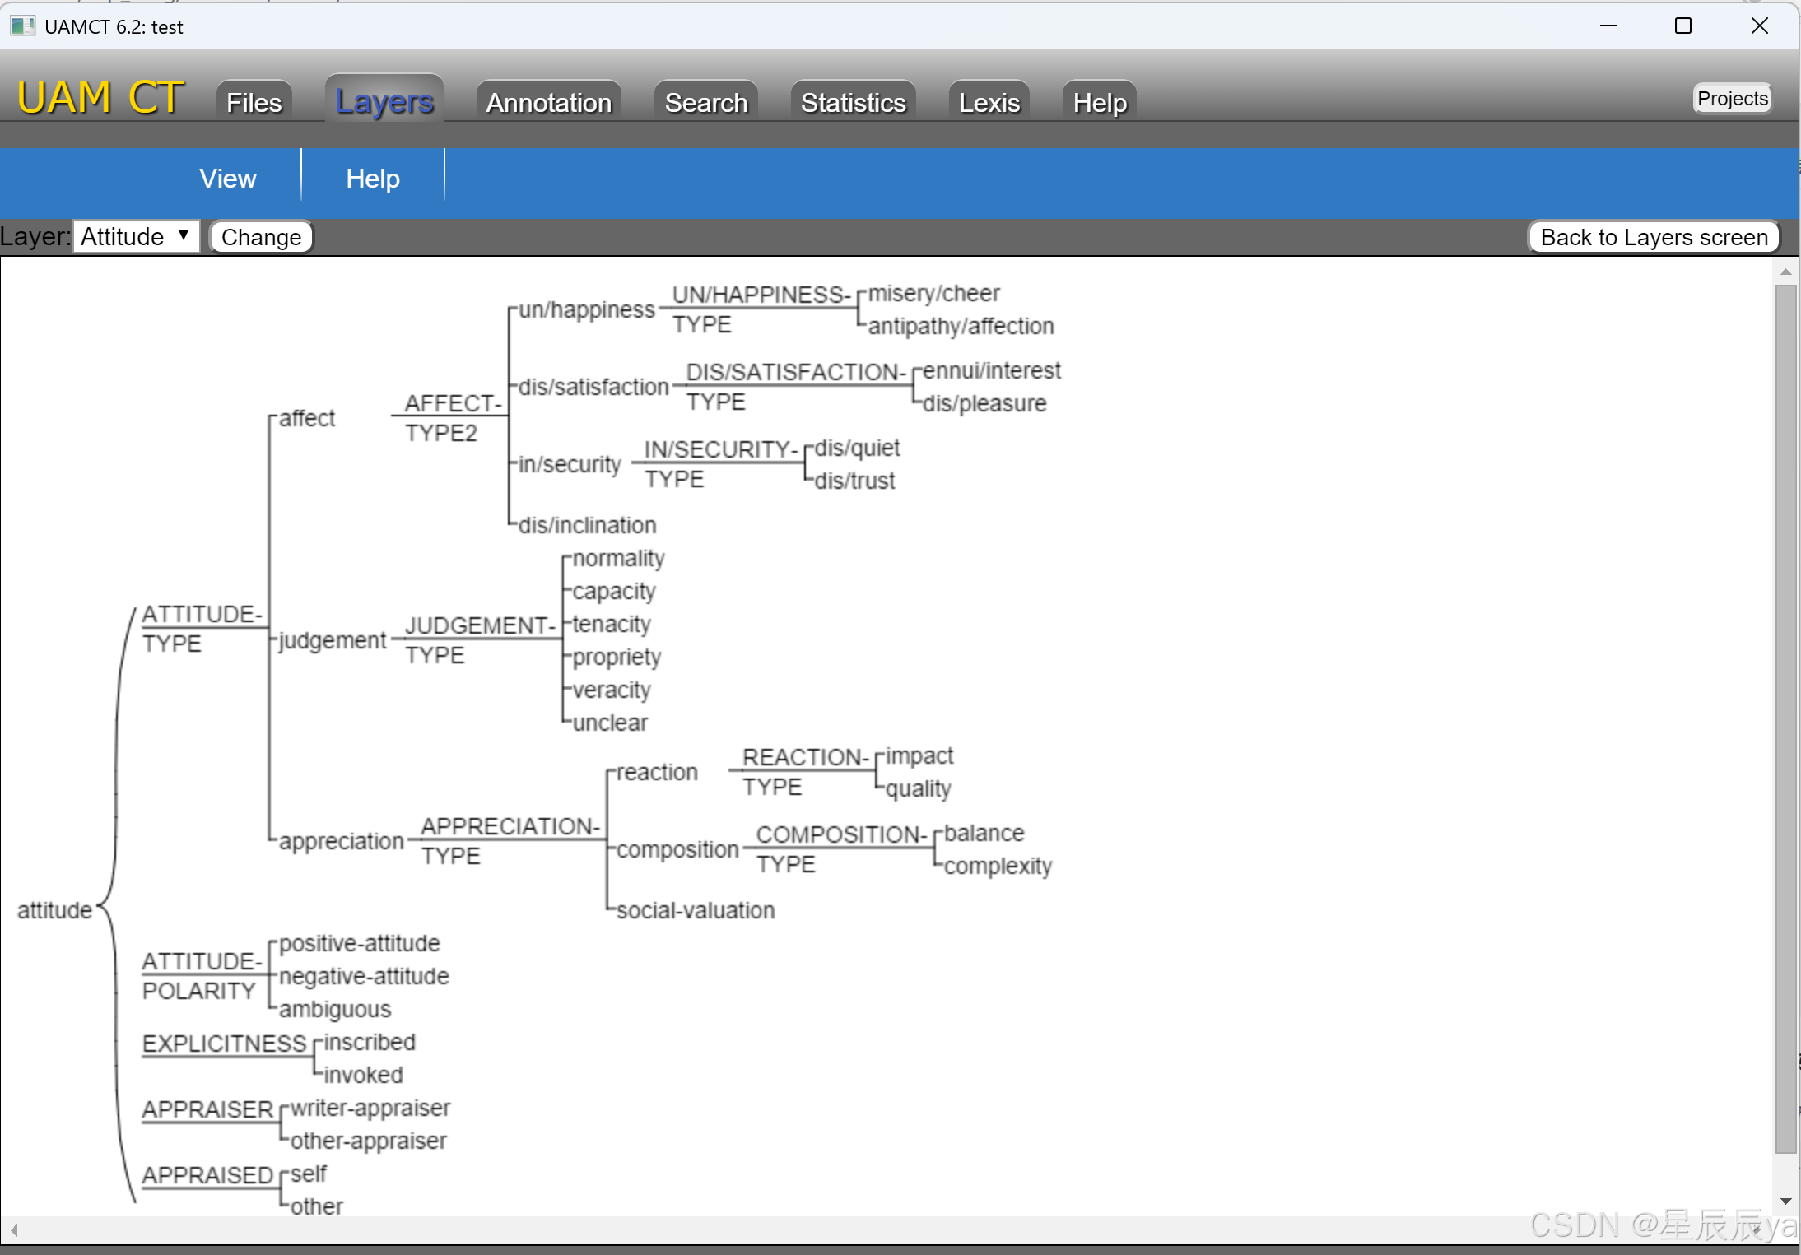Select the inscribed option under EXPLICITNESS
Image resolution: width=1801 pixels, height=1255 pixels.
(x=369, y=1042)
